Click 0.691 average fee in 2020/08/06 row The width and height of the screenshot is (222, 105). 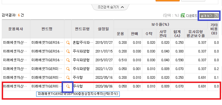(202, 86)
